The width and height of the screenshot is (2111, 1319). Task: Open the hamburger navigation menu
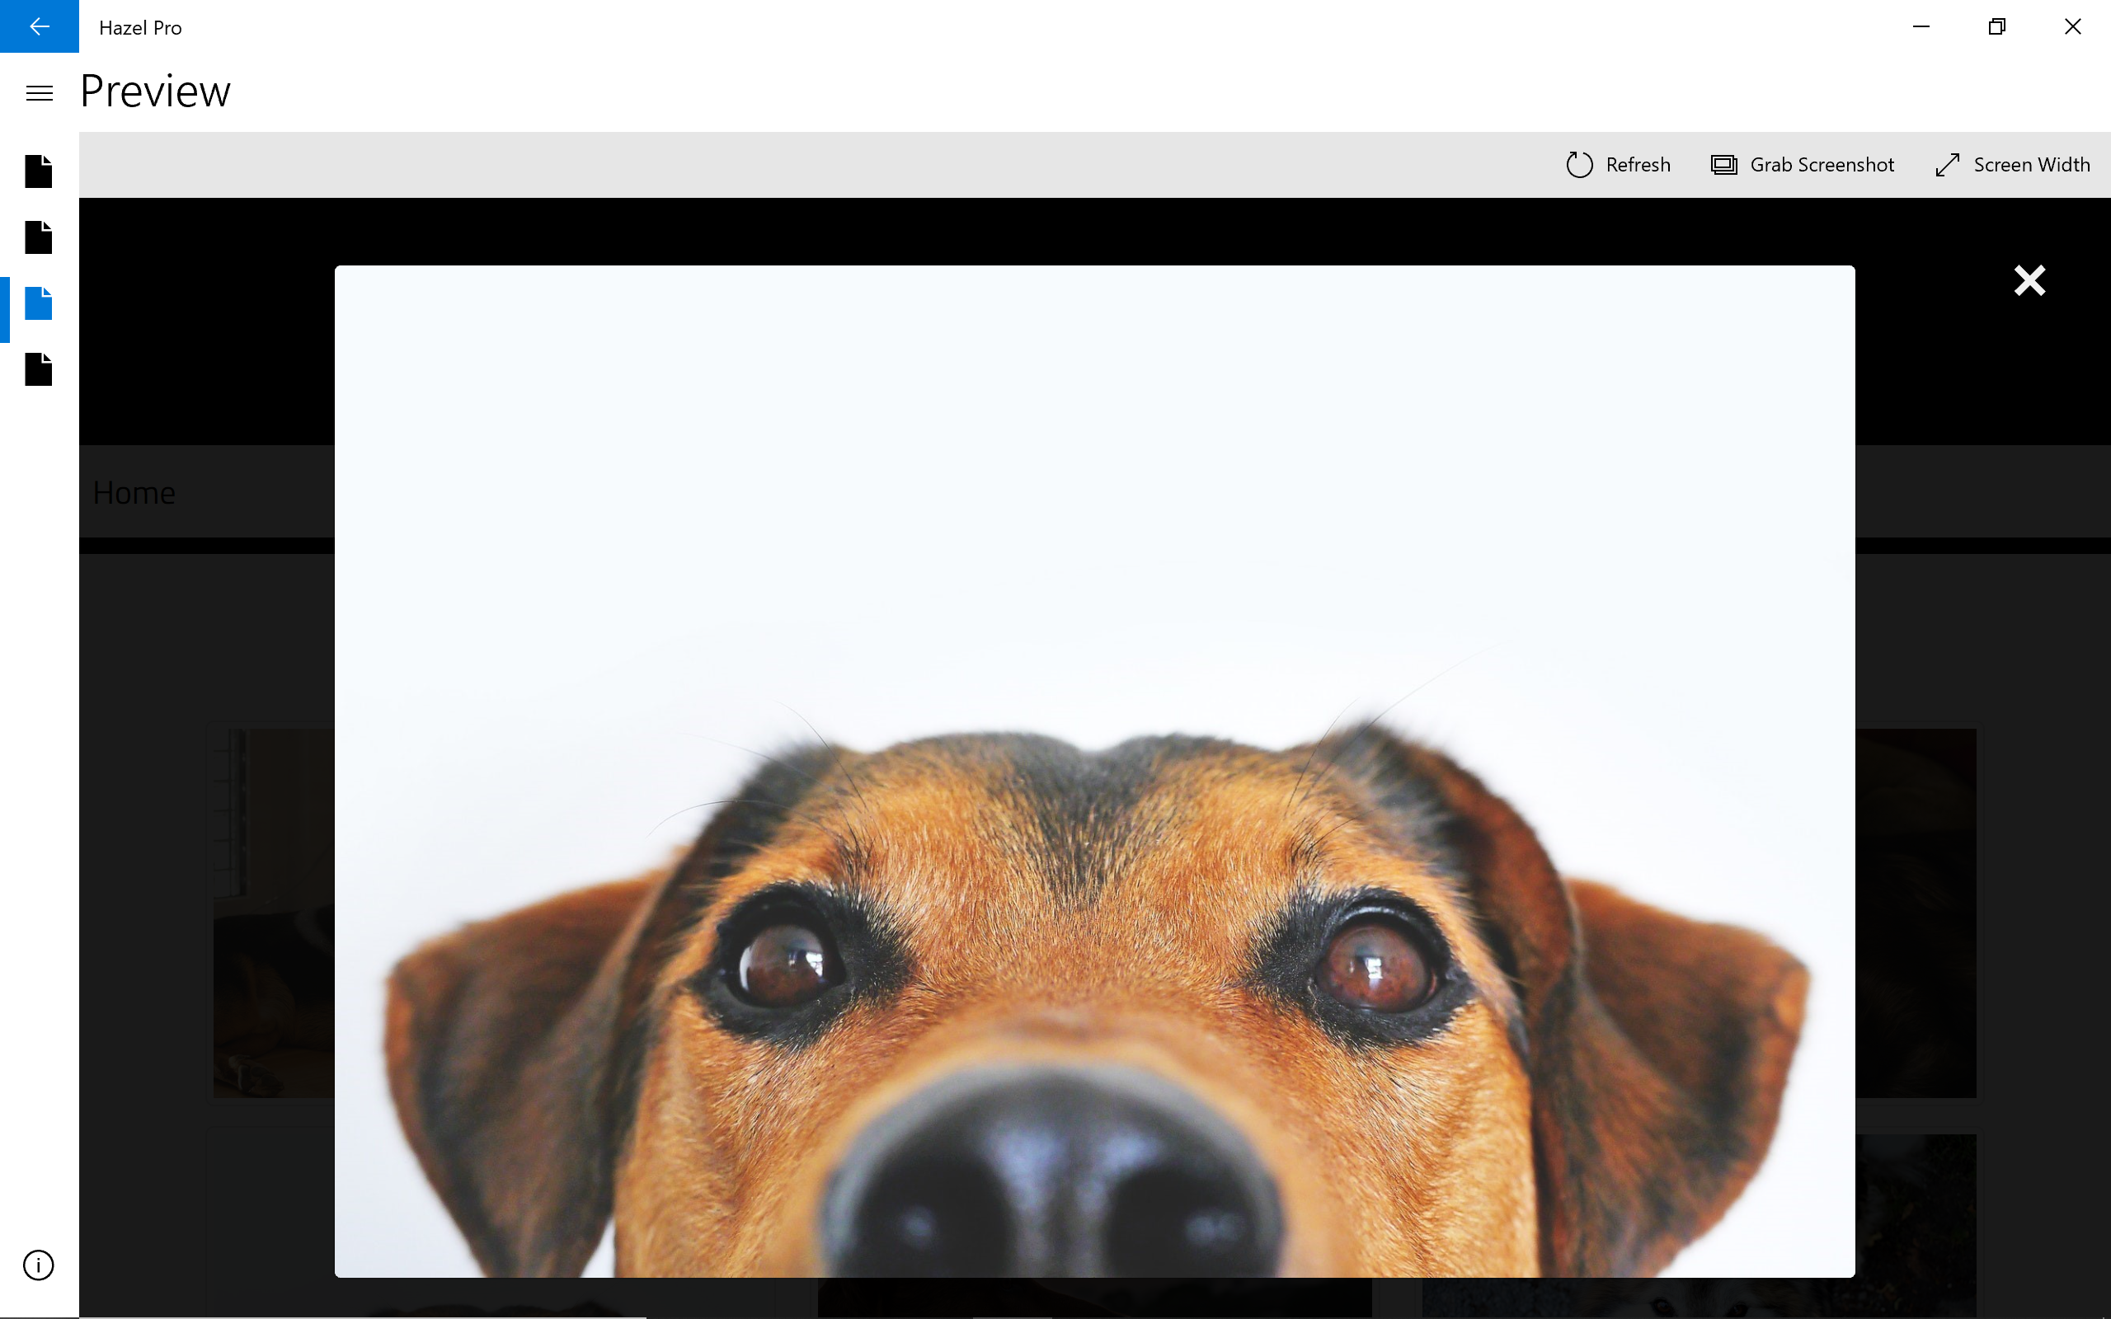[x=40, y=93]
